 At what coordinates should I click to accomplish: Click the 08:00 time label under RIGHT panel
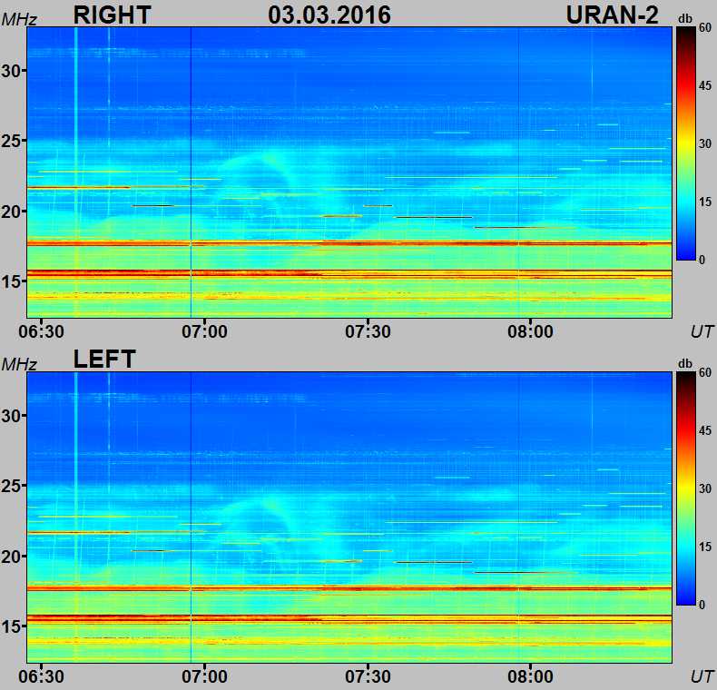click(530, 331)
